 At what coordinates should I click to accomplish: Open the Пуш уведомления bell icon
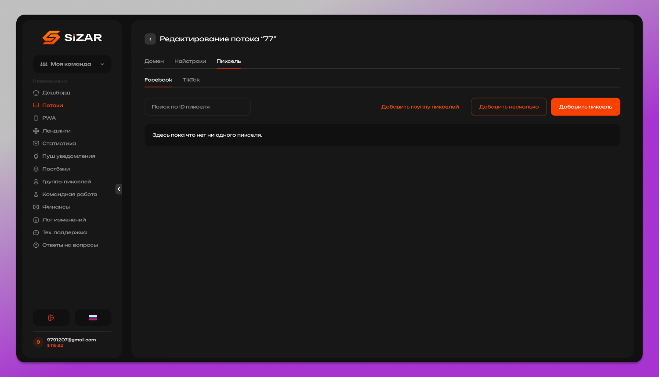pyautogui.click(x=36, y=156)
